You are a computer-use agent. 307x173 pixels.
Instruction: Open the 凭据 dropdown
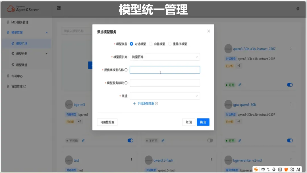165,96
